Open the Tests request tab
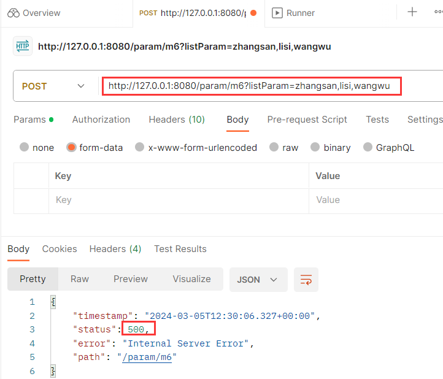 (x=377, y=120)
